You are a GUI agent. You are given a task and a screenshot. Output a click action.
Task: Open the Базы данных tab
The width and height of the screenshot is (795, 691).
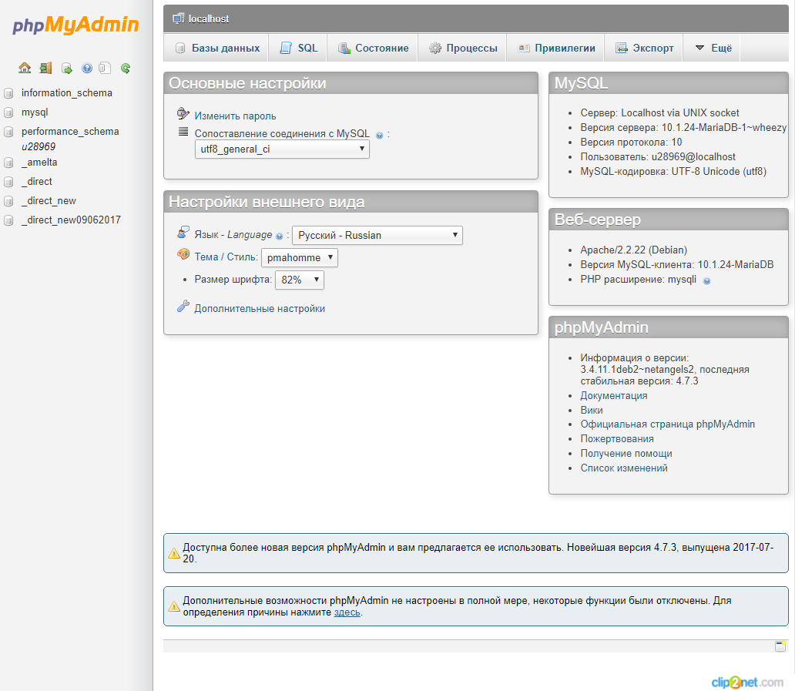tap(216, 49)
